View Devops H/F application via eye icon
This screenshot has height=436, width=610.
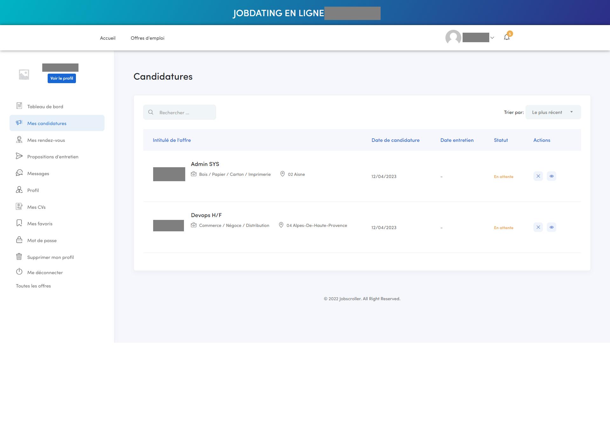pos(552,227)
